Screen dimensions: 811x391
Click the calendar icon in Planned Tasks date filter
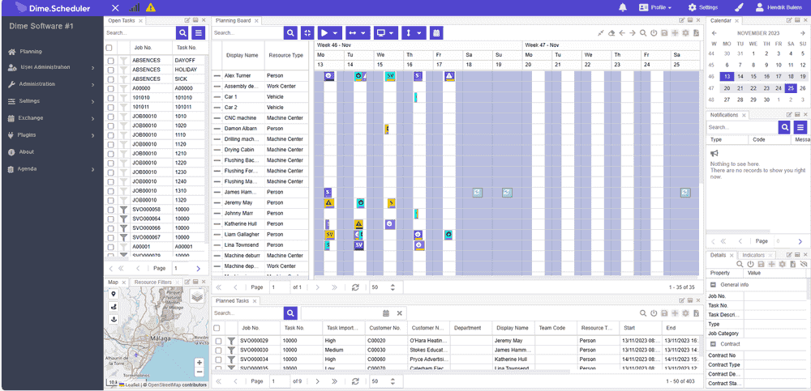click(x=386, y=313)
